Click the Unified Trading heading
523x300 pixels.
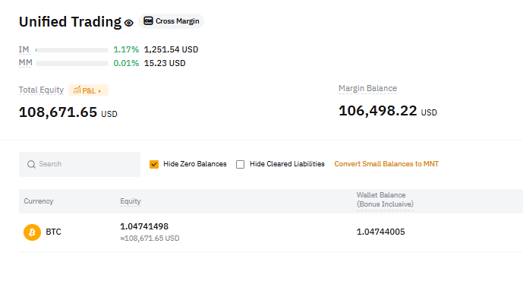point(70,22)
